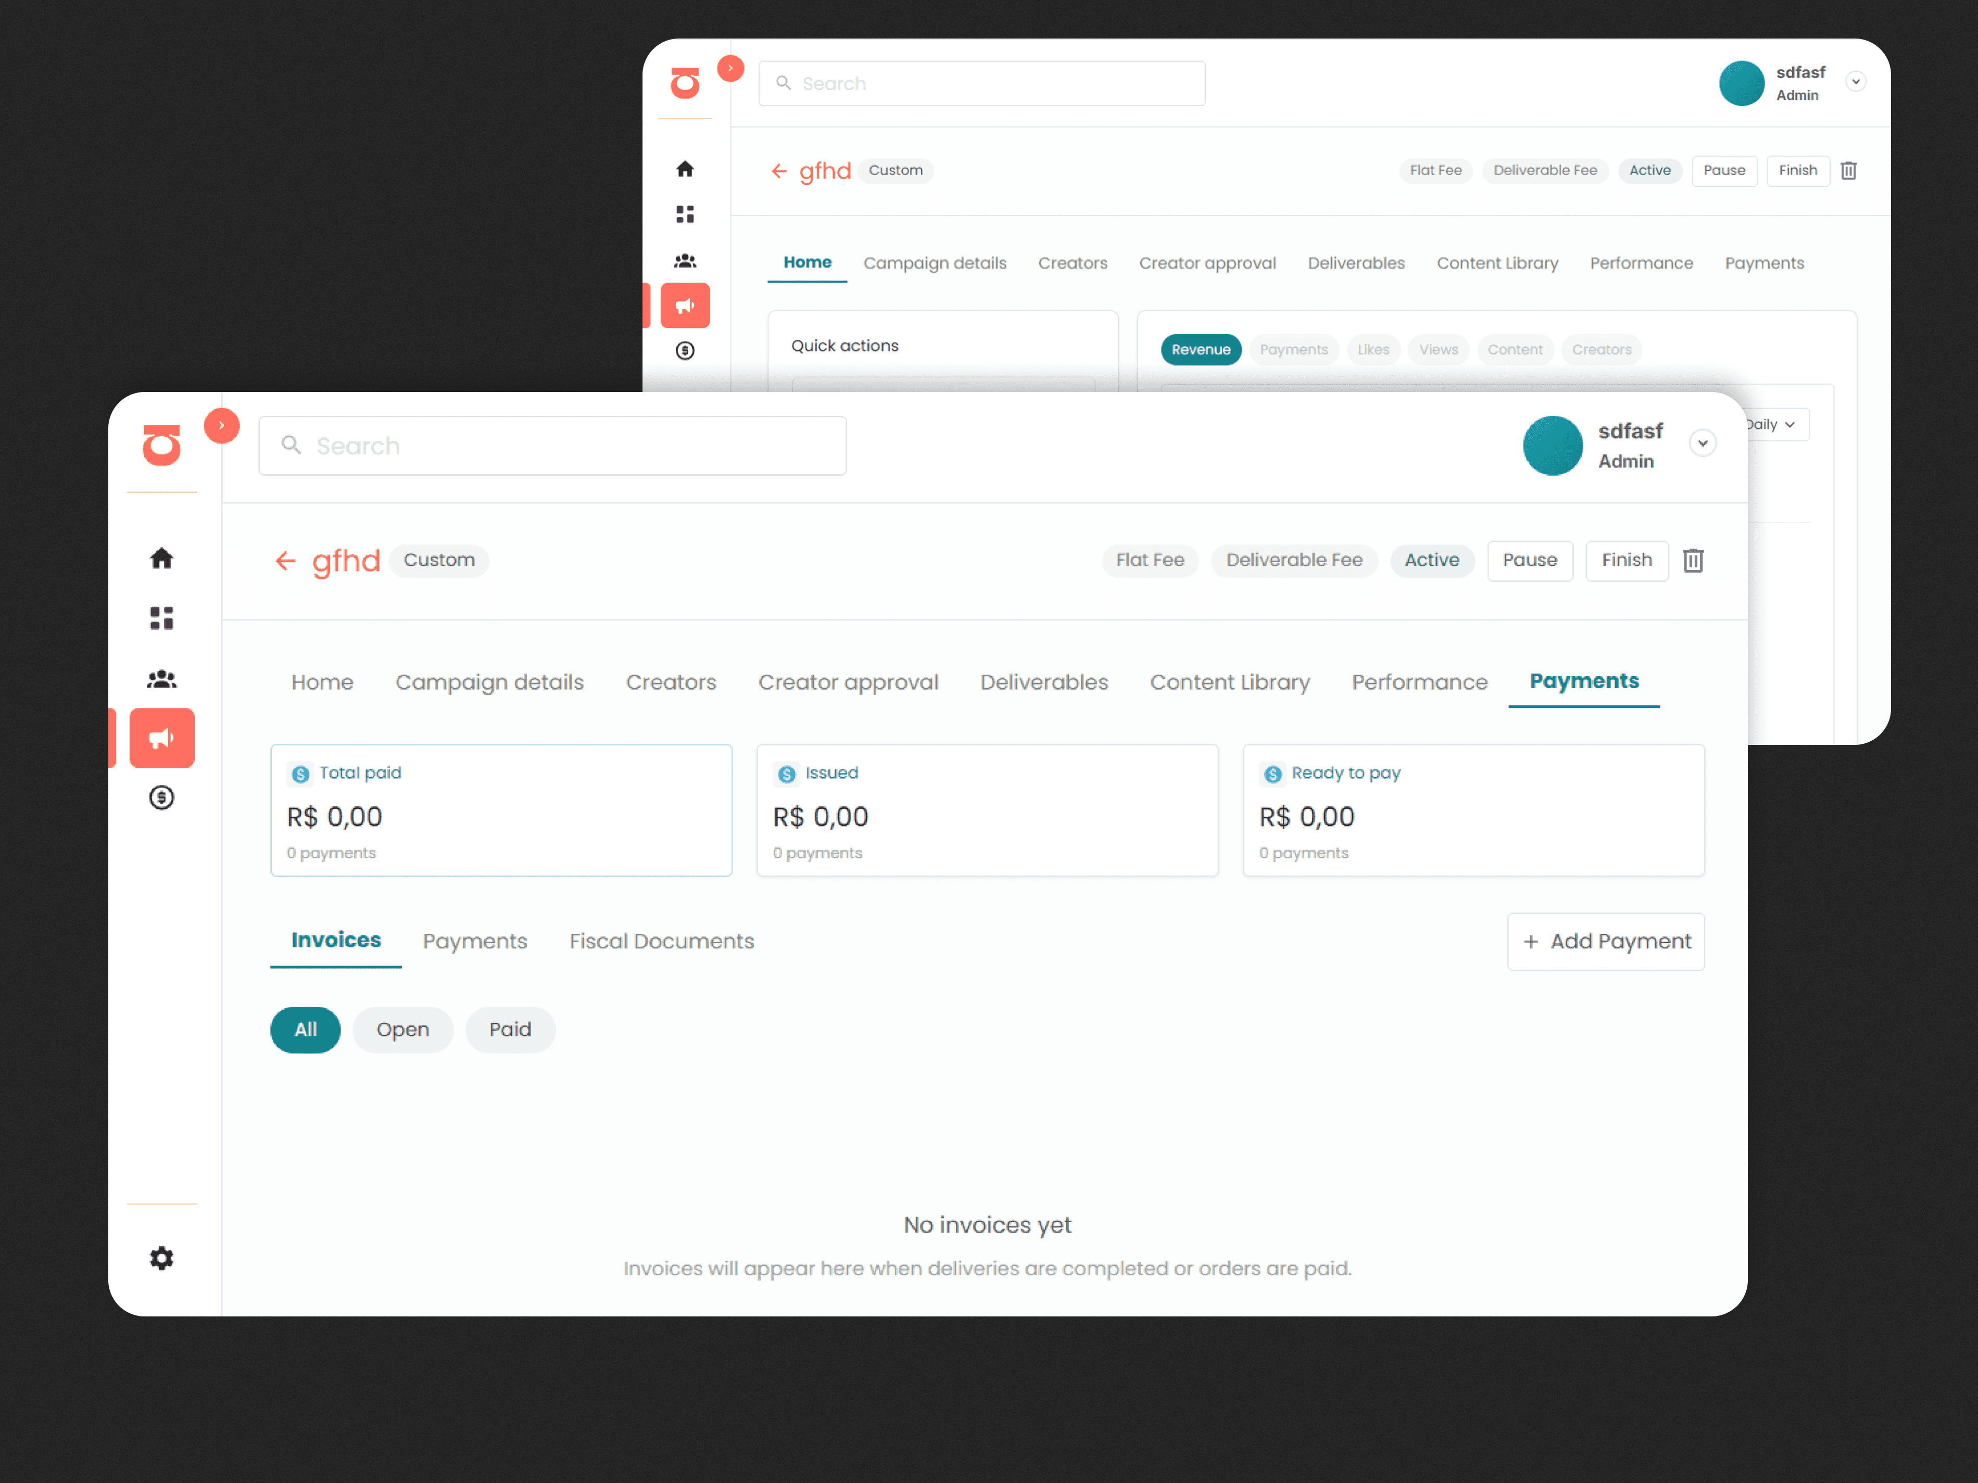Open the finance dollar-circle icon in front sidebar
Screen dimensions: 1978x1483
pyautogui.click(x=161, y=797)
